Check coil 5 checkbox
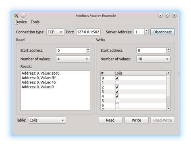 [x=117, y=101]
